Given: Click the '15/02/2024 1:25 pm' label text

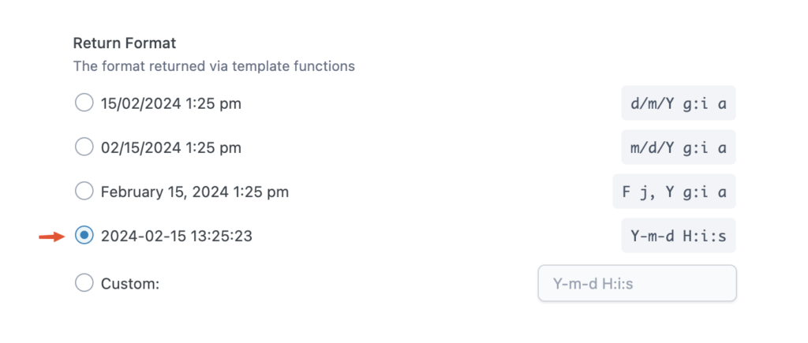Looking at the screenshot, I should pos(171,103).
